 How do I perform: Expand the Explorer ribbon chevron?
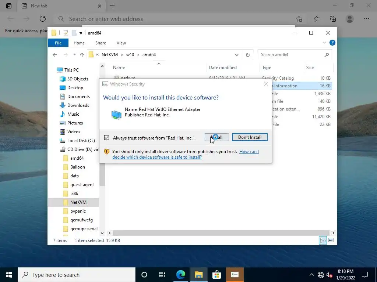point(324,43)
